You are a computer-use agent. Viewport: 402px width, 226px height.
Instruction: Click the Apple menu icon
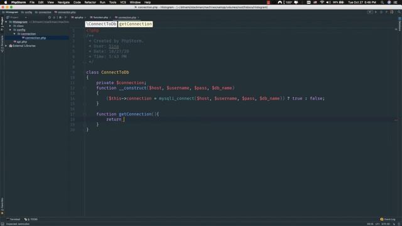pyautogui.click(x=6, y=3)
